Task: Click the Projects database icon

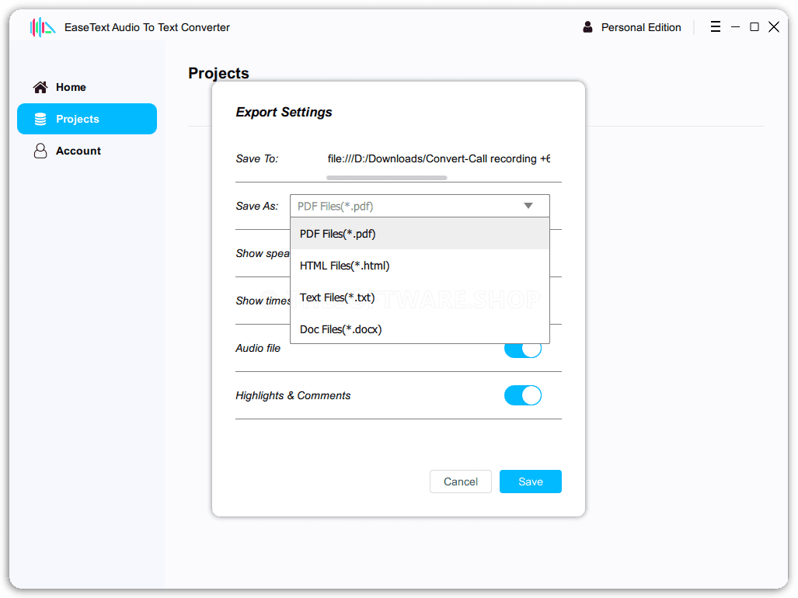Action: [x=40, y=119]
